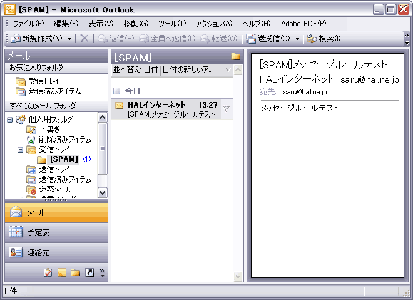Viewport: 413px width, 300px height.
Task: Click the Shortcuts icon
Action: tap(89, 272)
